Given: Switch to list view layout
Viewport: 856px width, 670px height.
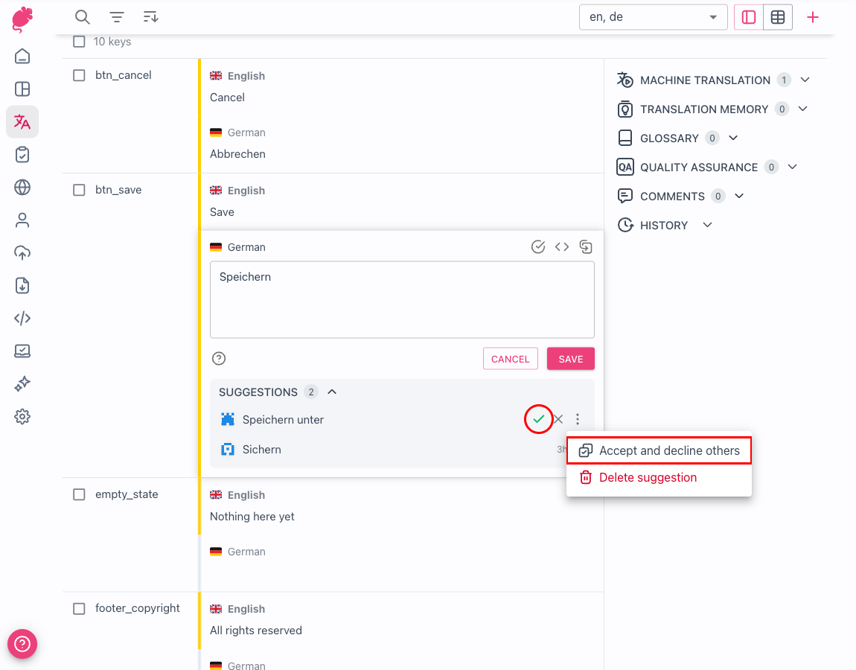Looking at the screenshot, I should [749, 17].
